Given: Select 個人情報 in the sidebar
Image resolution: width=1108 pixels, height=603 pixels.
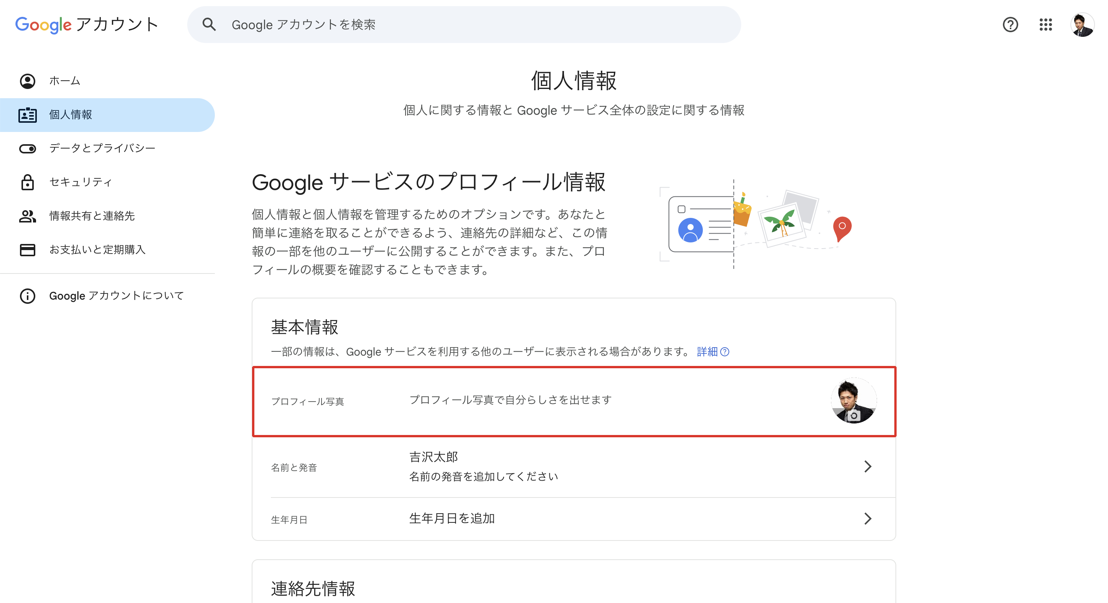Looking at the screenshot, I should (107, 115).
